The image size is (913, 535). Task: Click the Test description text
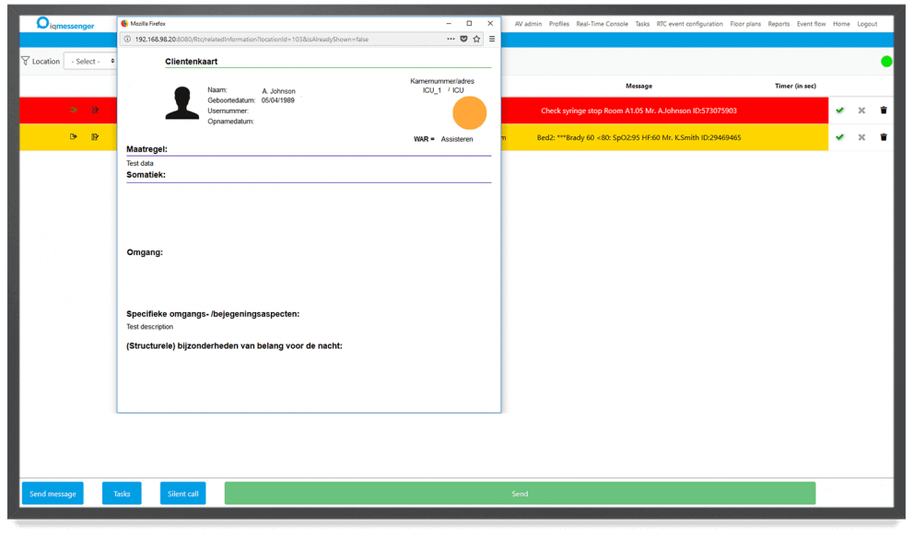click(149, 327)
